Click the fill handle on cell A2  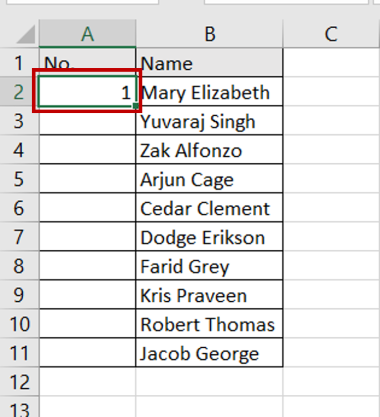point(135,104)
